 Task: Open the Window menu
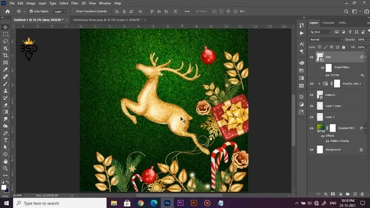pos(105,3)
